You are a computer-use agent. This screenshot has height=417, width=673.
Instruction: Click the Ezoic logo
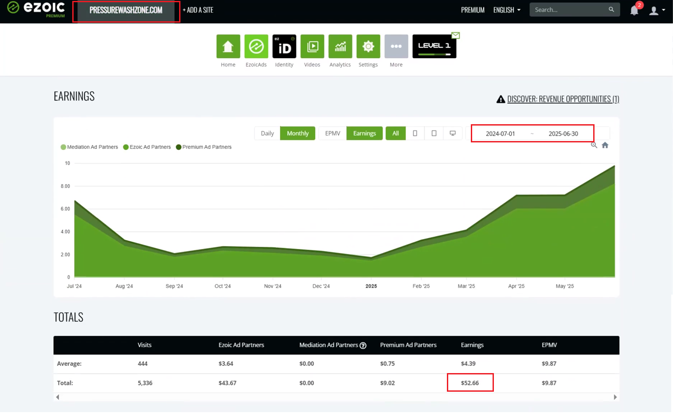pos(36,9)
